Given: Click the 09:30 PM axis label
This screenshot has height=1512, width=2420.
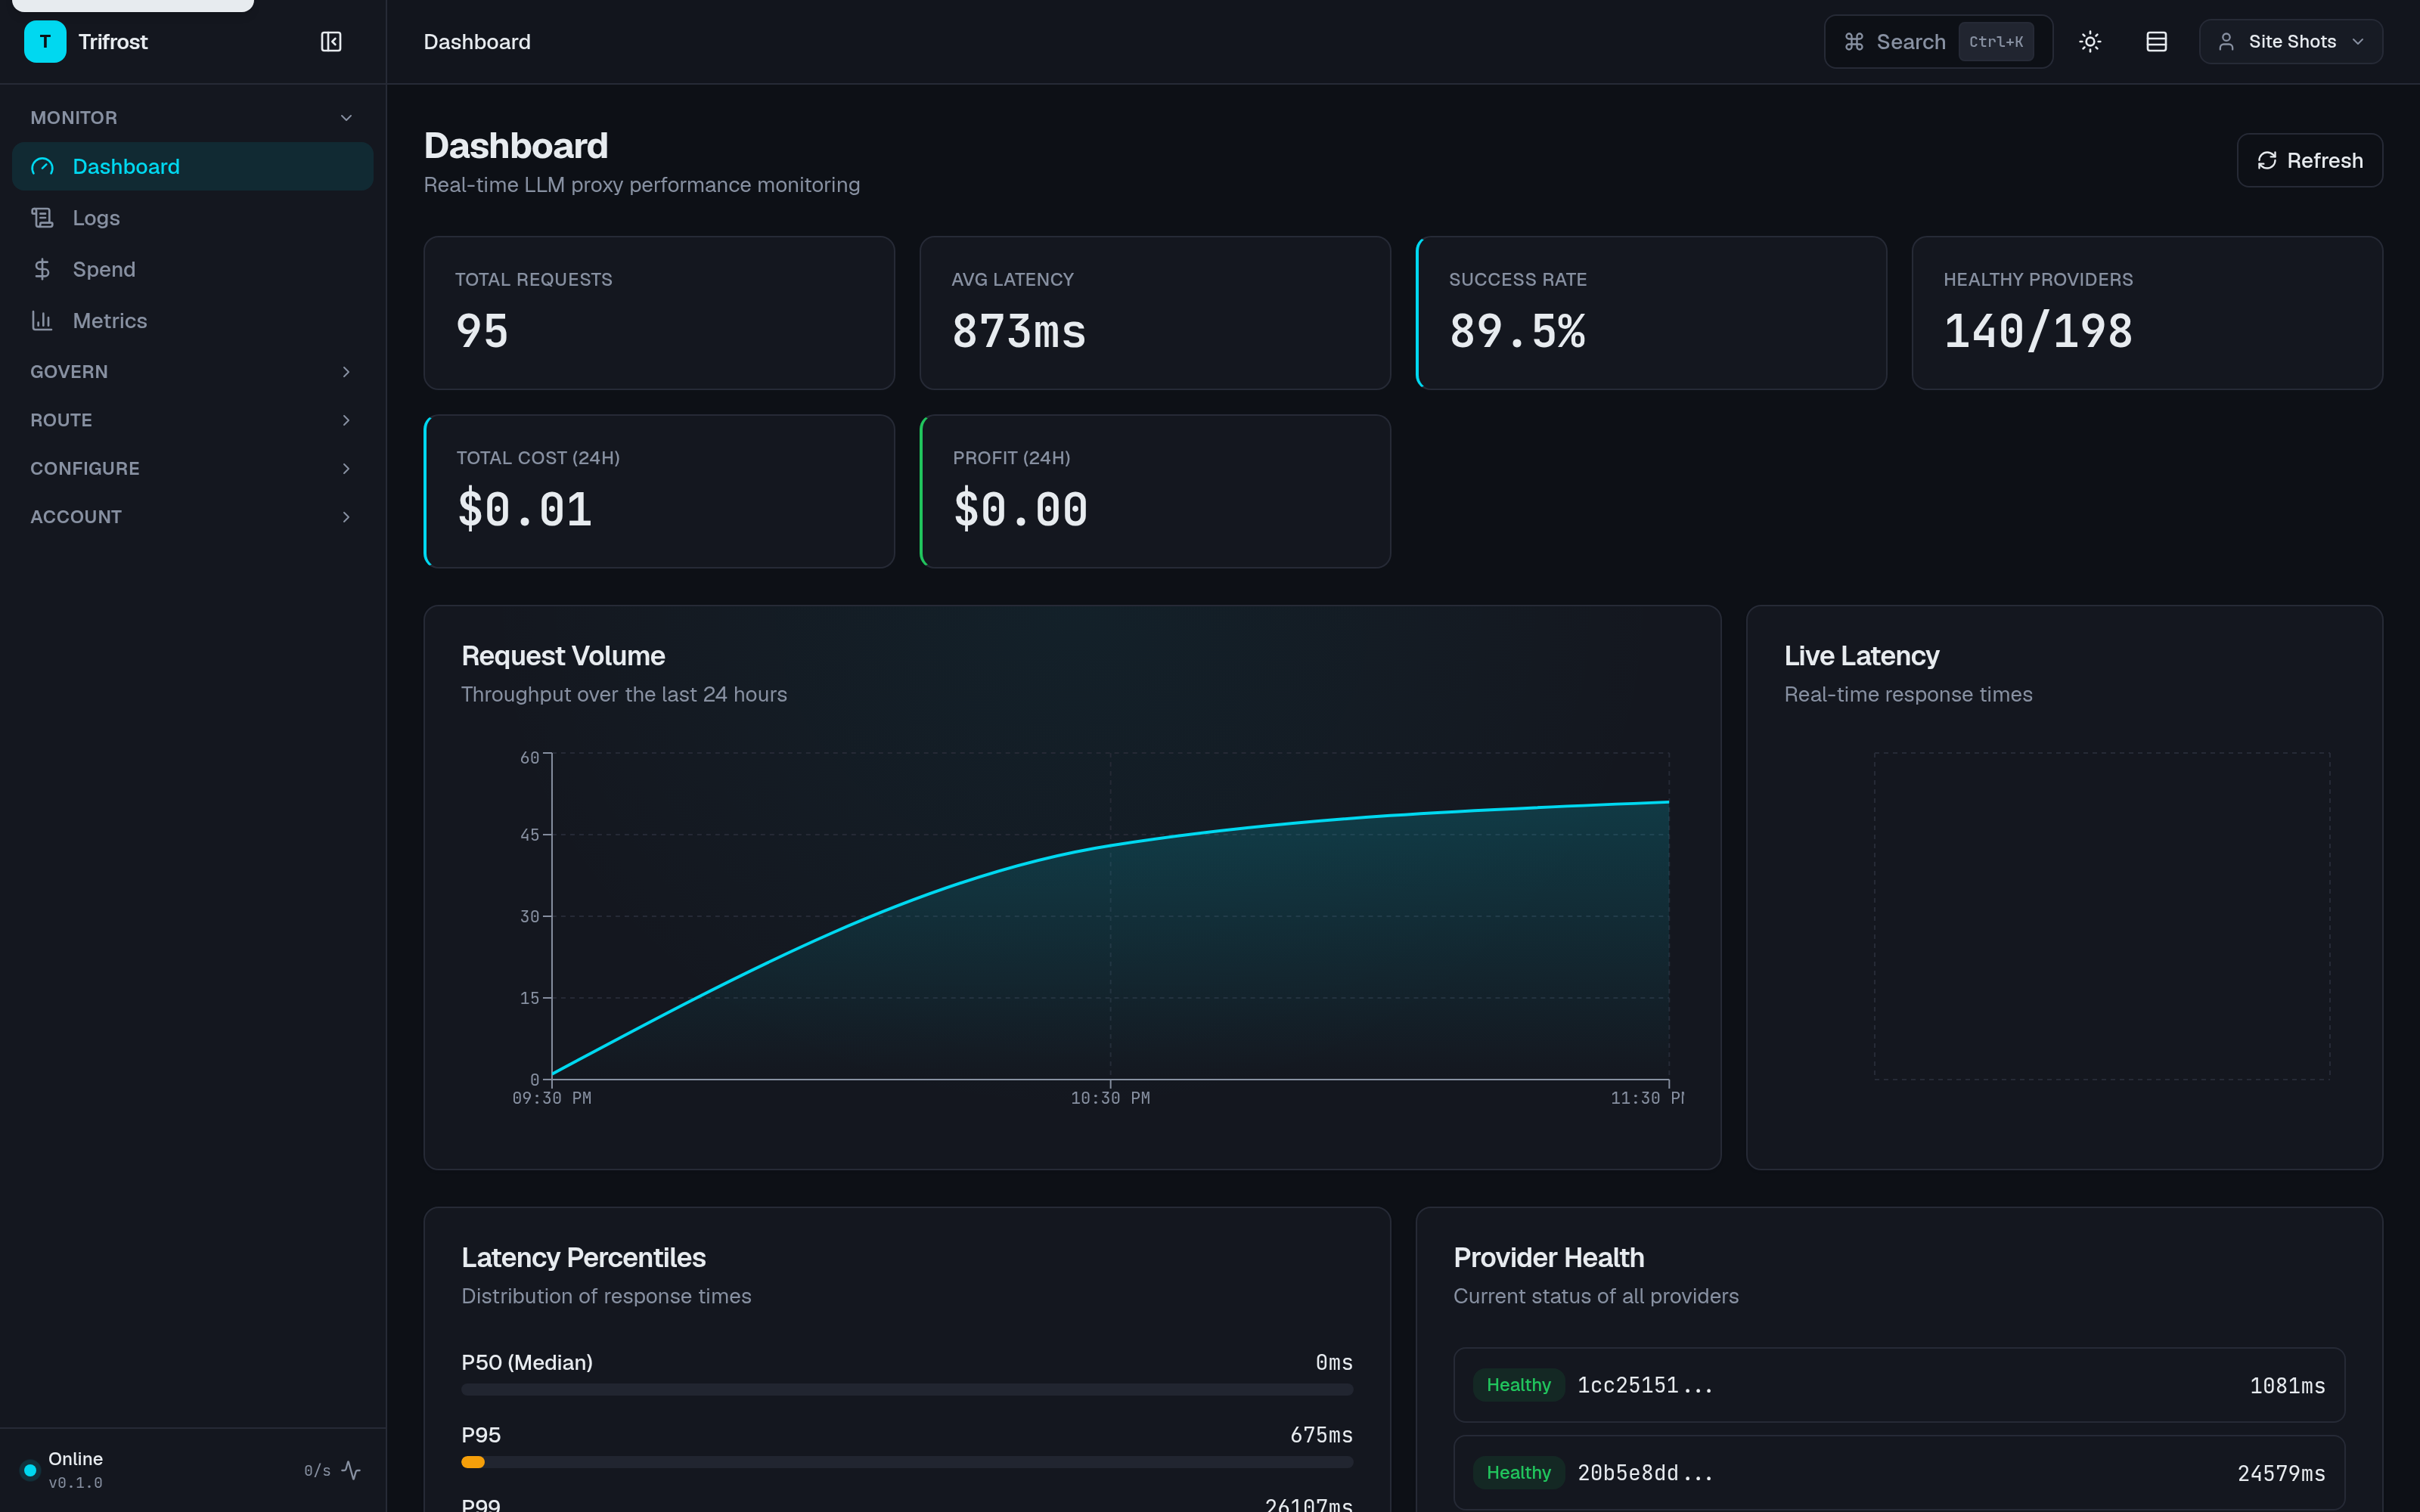Looking at the screenshot, I should [552, 1098].
